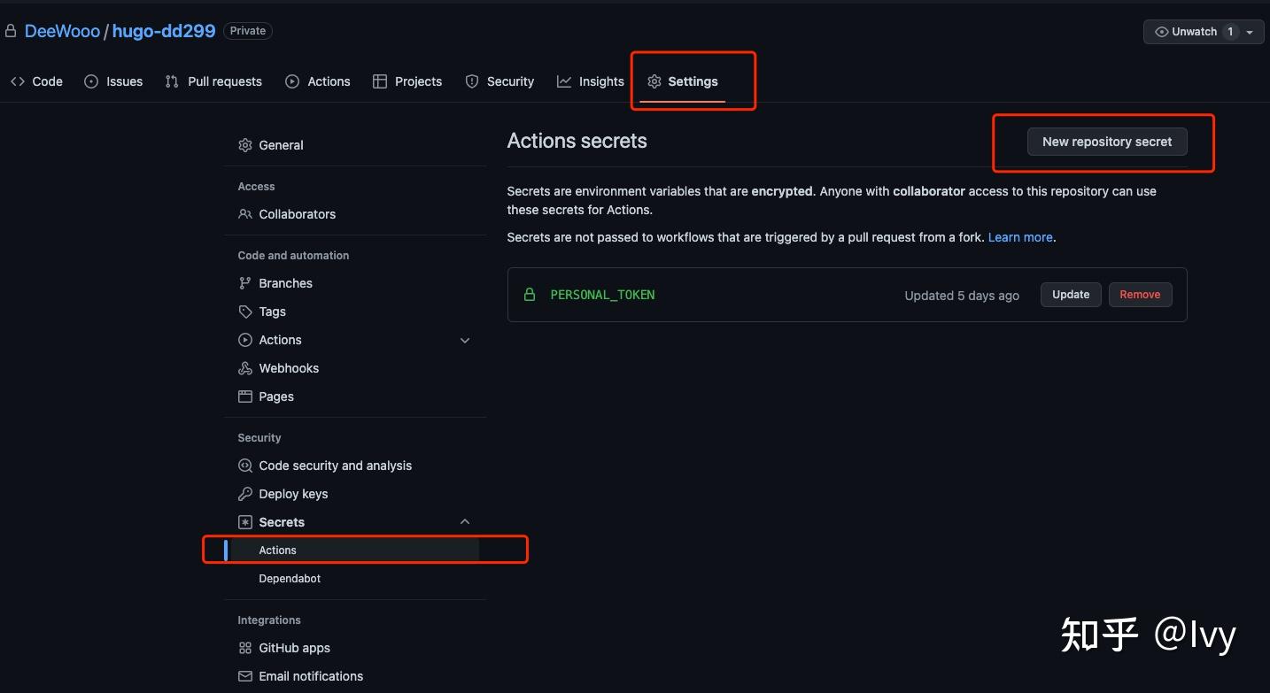Switch to the Insights tab
Viewport: 1270px width, 693px height.
(591, 81)
